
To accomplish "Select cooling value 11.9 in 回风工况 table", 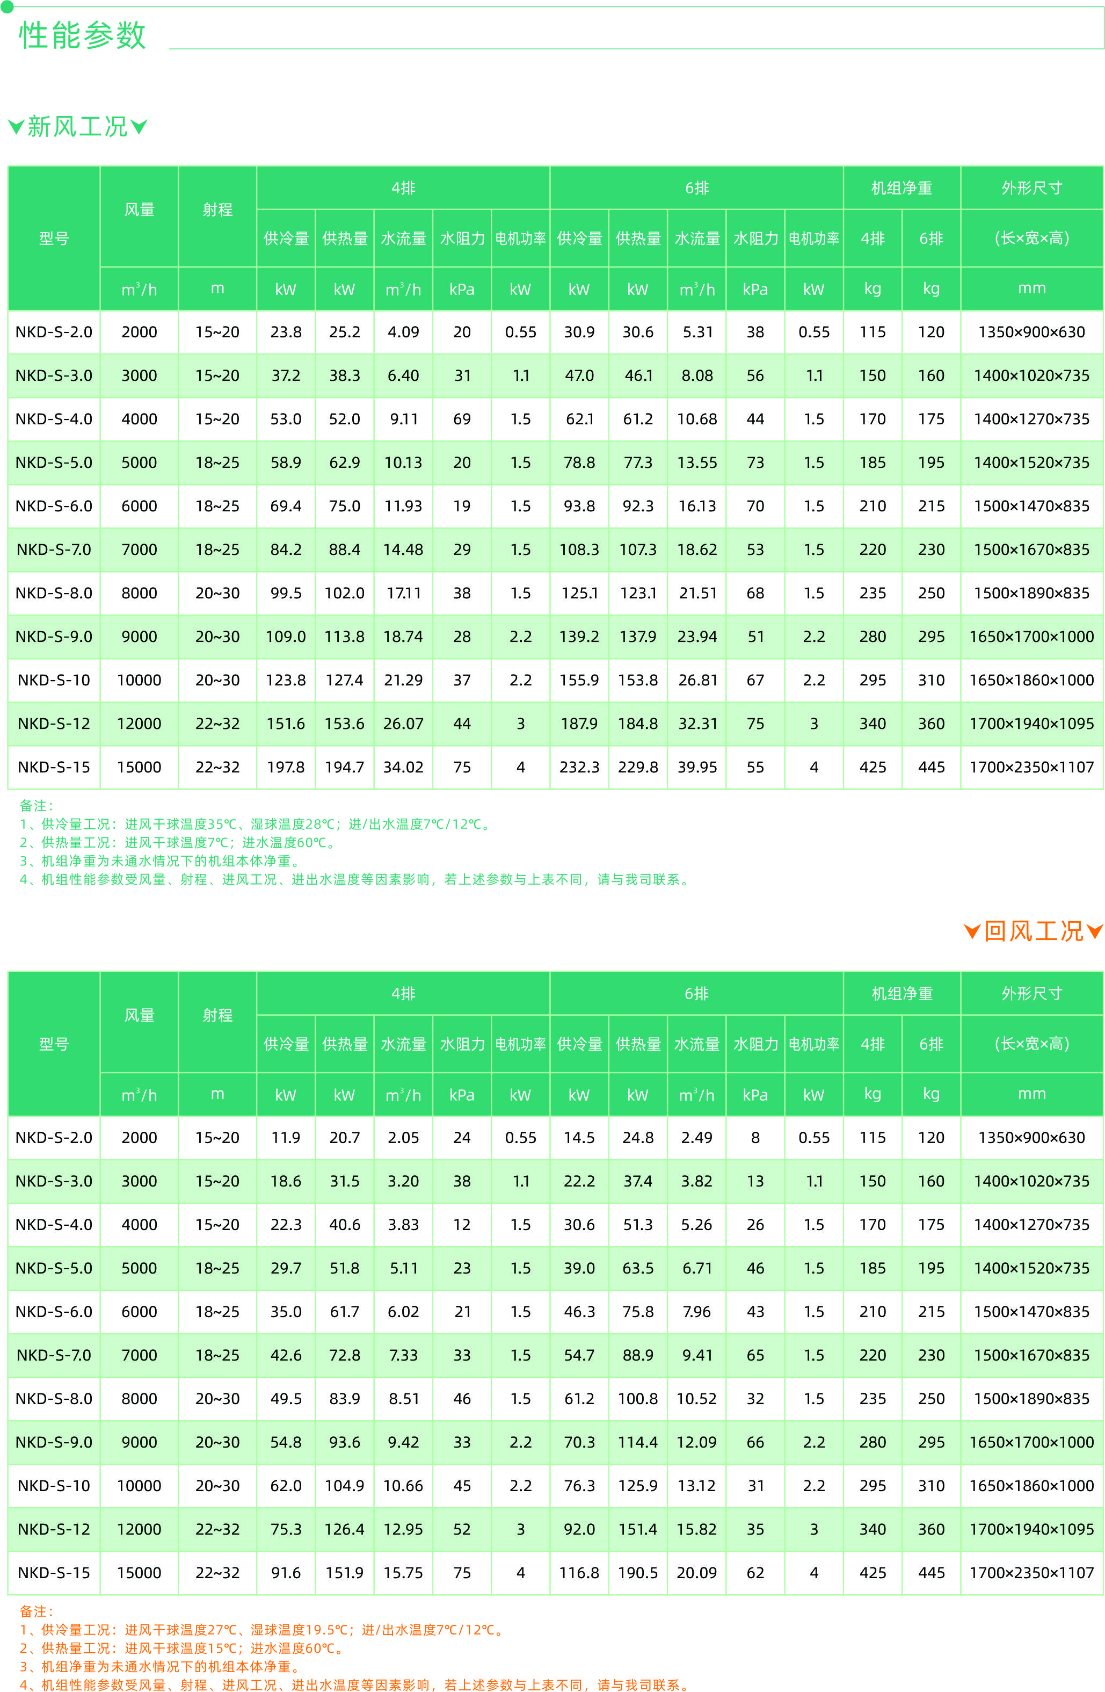I will coord(286,1138).
